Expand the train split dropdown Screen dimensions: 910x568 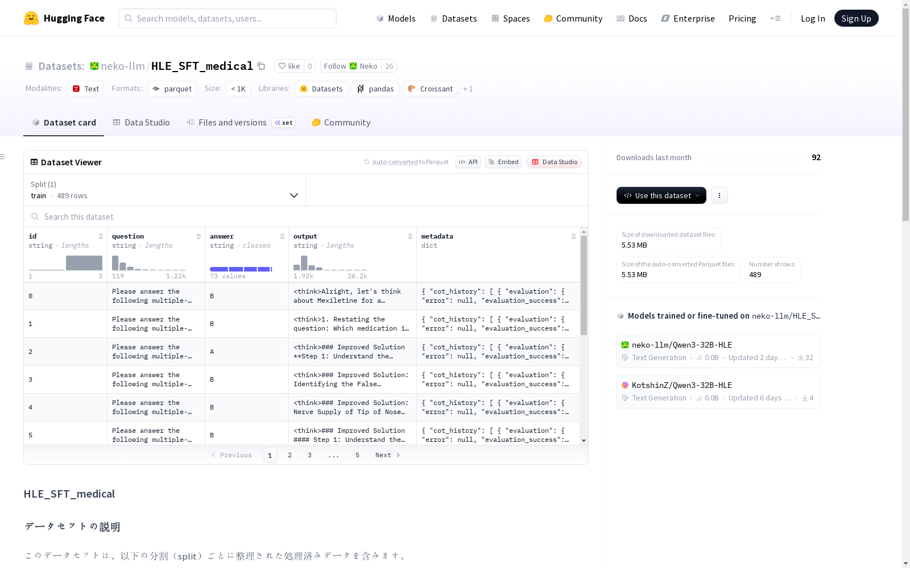click(x=164, y=190)
